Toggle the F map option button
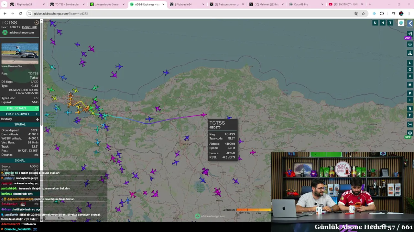Image resolution: width=414 pixels, height=232 pixels. click(x=410, y=115)
